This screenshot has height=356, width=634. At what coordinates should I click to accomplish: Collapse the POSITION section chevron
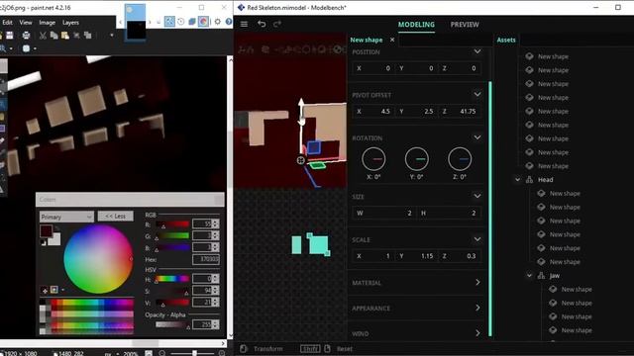coord(477,51)
